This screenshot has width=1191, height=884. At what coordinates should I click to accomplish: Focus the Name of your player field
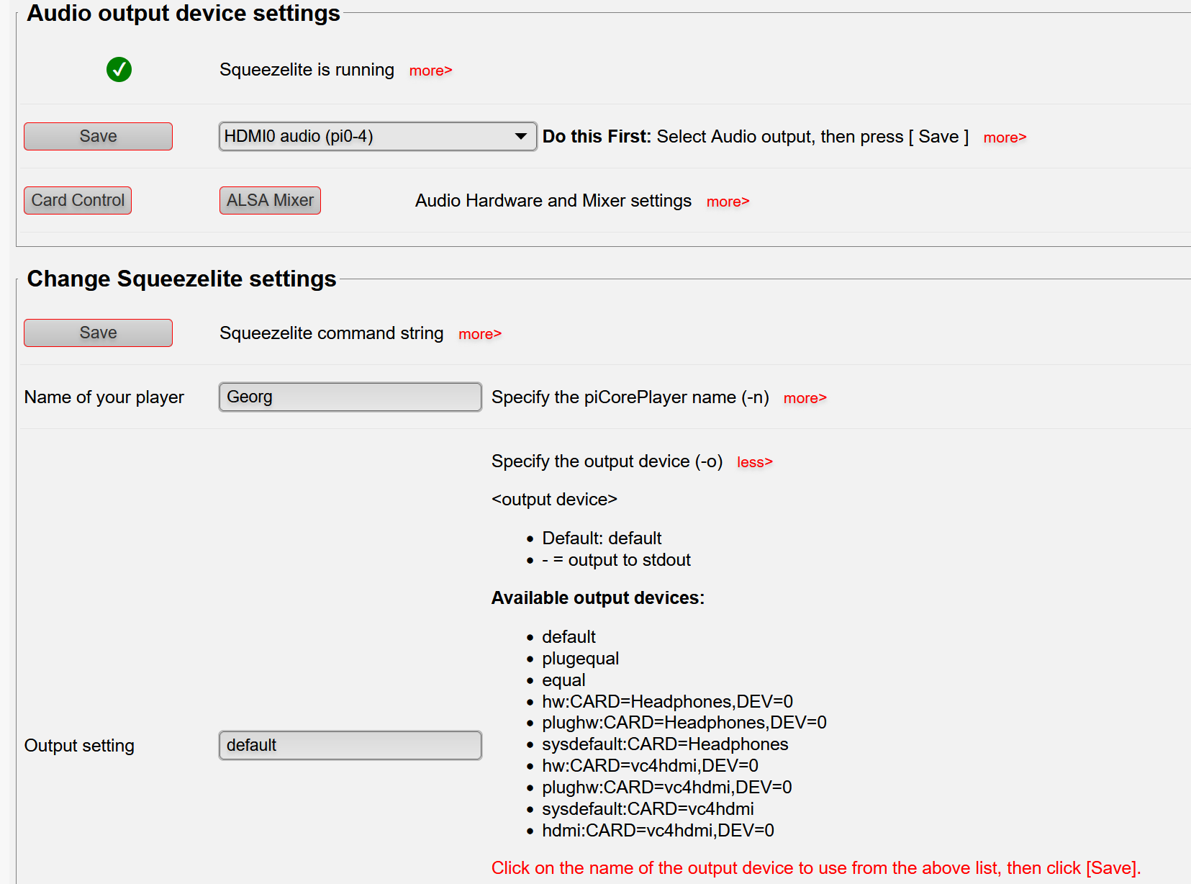350,397
